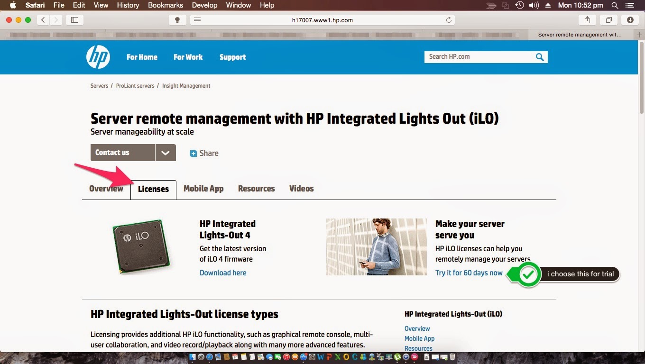
Task: Click the HP logo in header
Action: coord(98,57)
